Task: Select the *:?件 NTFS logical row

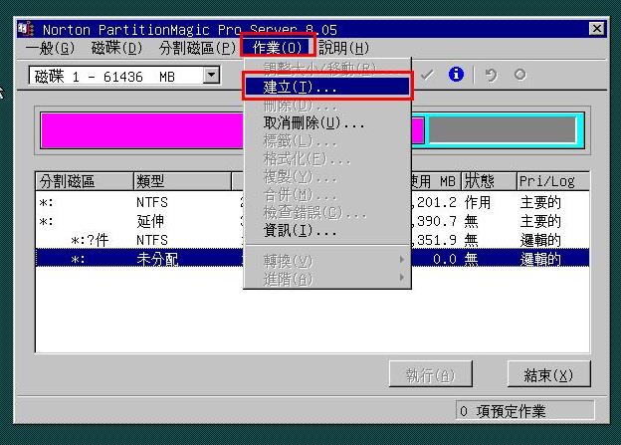Action: pos(312,240)
